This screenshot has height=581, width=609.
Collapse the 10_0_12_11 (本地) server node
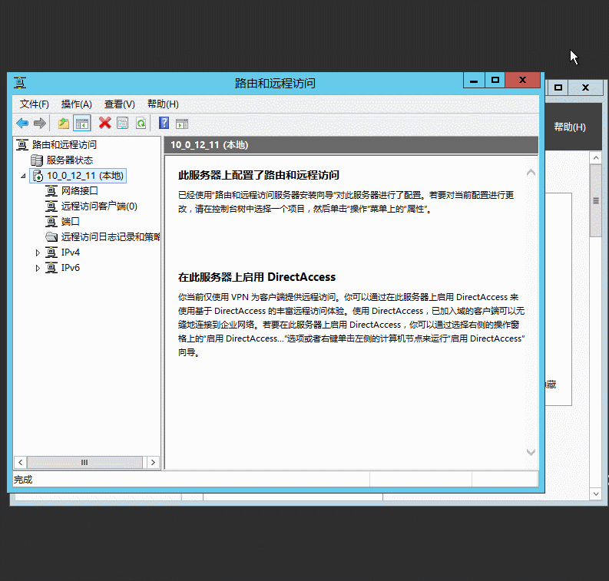point(23,176)
